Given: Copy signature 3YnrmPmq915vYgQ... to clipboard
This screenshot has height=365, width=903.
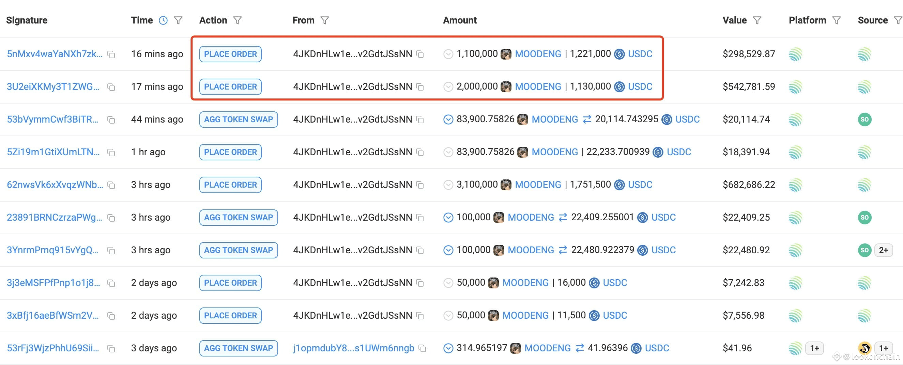Looking at the screenshot, I should point(111,251).
